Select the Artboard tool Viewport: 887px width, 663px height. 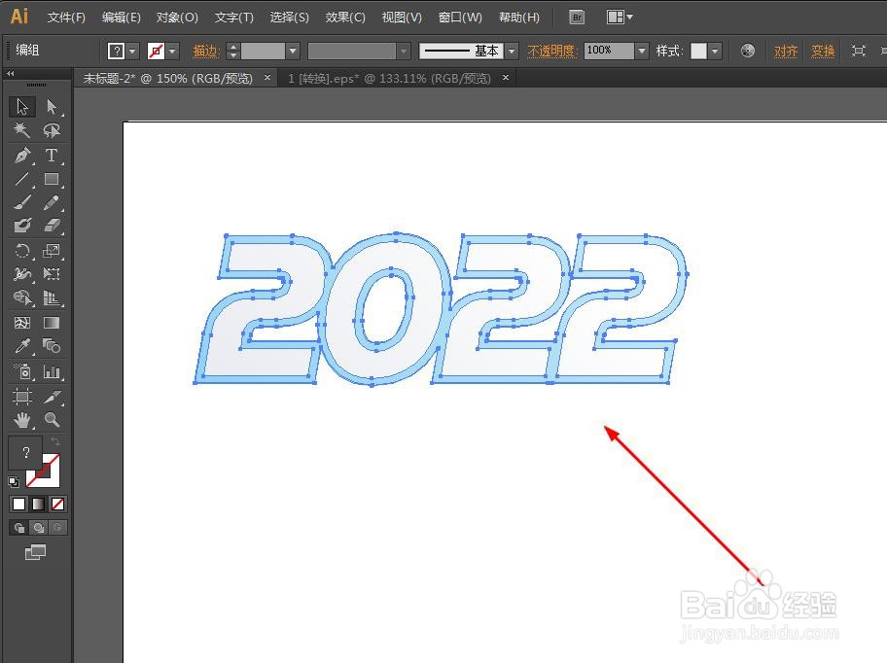tap(22, 397)
